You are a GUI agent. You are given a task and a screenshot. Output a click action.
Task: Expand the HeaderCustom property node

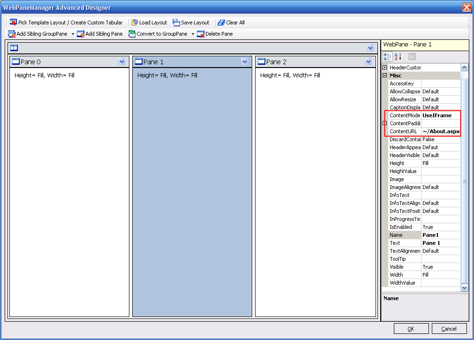point(385,68)
